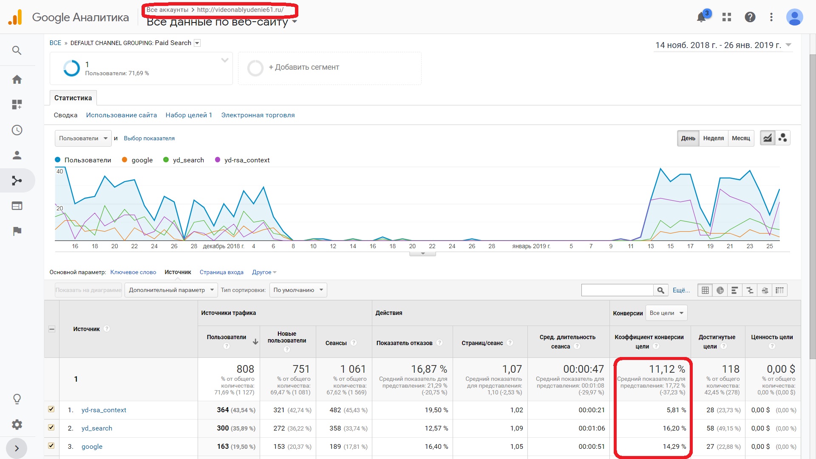Select the День granularity toggle
Image resolution: width=816 pixels, height=459 pixels.
pos(688,138)
